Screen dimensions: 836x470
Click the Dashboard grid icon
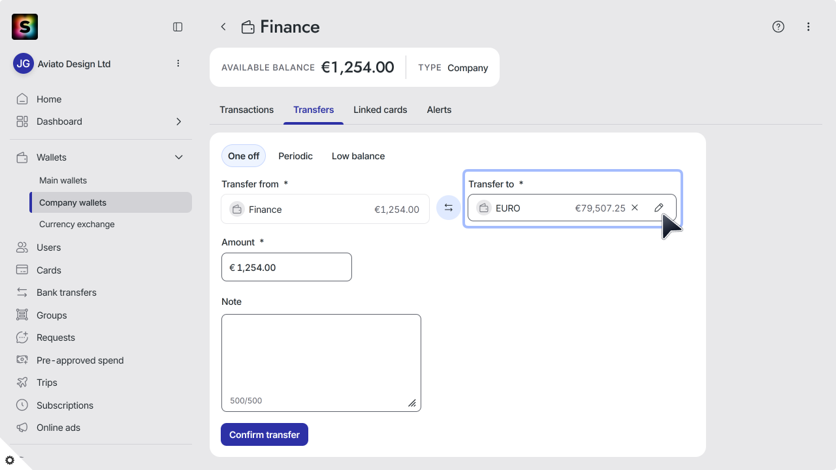point(22,121)
